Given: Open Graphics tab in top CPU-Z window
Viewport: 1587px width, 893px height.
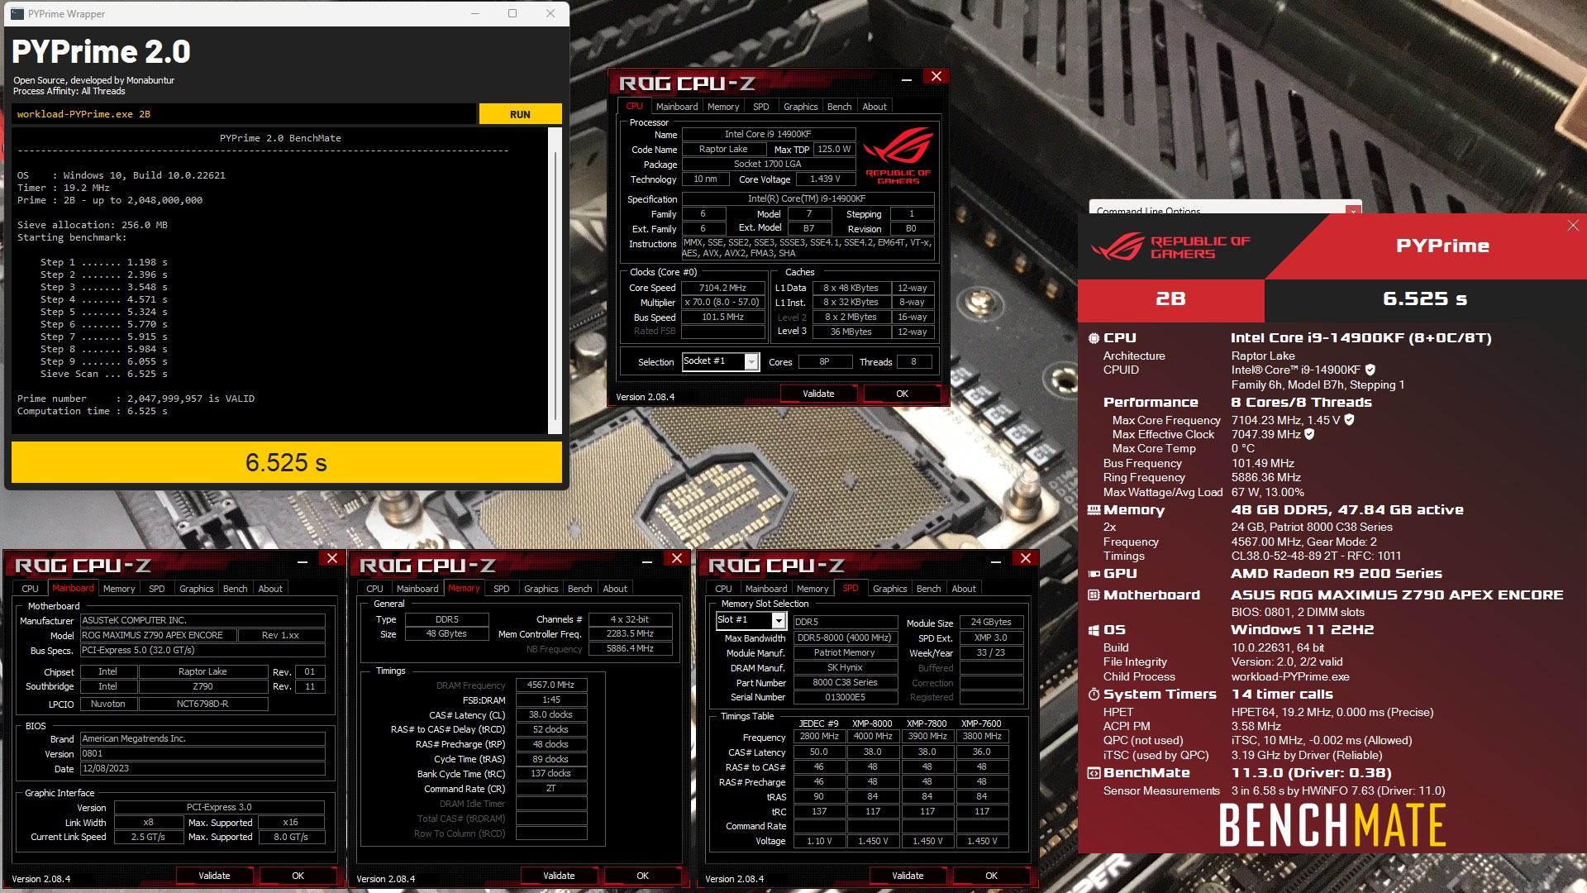Looking at the screenshot, I should coord(801,107).
